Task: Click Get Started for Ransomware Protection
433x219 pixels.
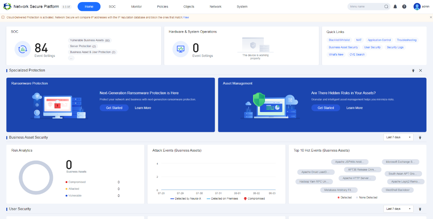Action: [114, 108]
